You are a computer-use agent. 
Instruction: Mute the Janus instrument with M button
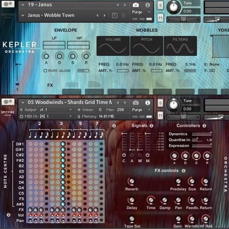[160, 18]
